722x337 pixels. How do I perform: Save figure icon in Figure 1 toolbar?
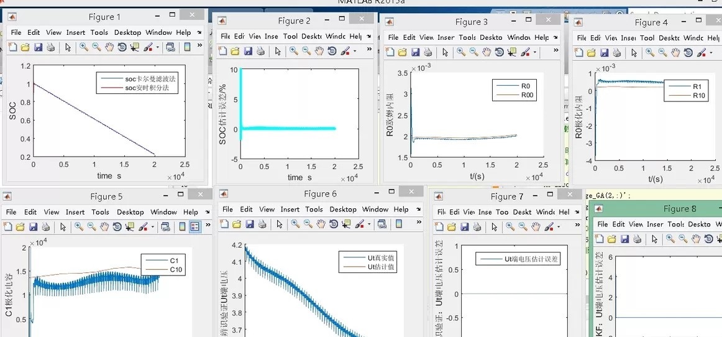pyautogui.click(x=39, y=47)
